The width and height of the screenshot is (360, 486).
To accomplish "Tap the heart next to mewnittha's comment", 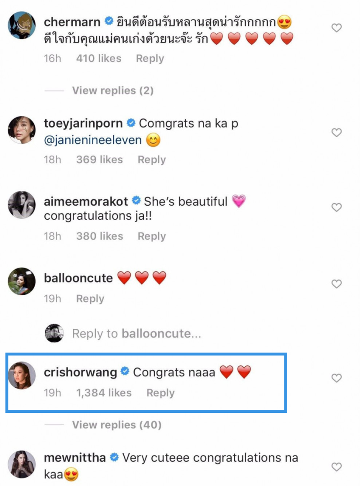I will click(336, 466).
